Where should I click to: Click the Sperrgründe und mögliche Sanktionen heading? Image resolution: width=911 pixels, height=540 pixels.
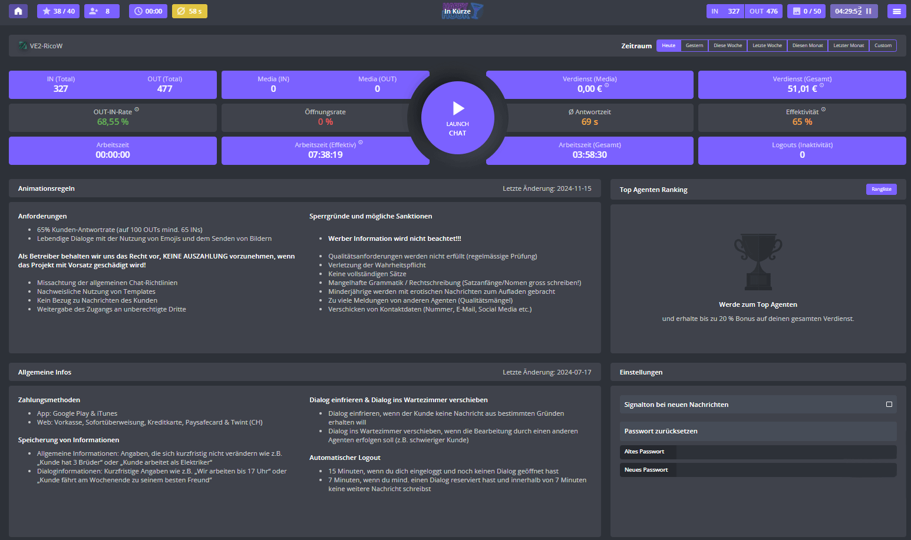(x=371, y=216)
